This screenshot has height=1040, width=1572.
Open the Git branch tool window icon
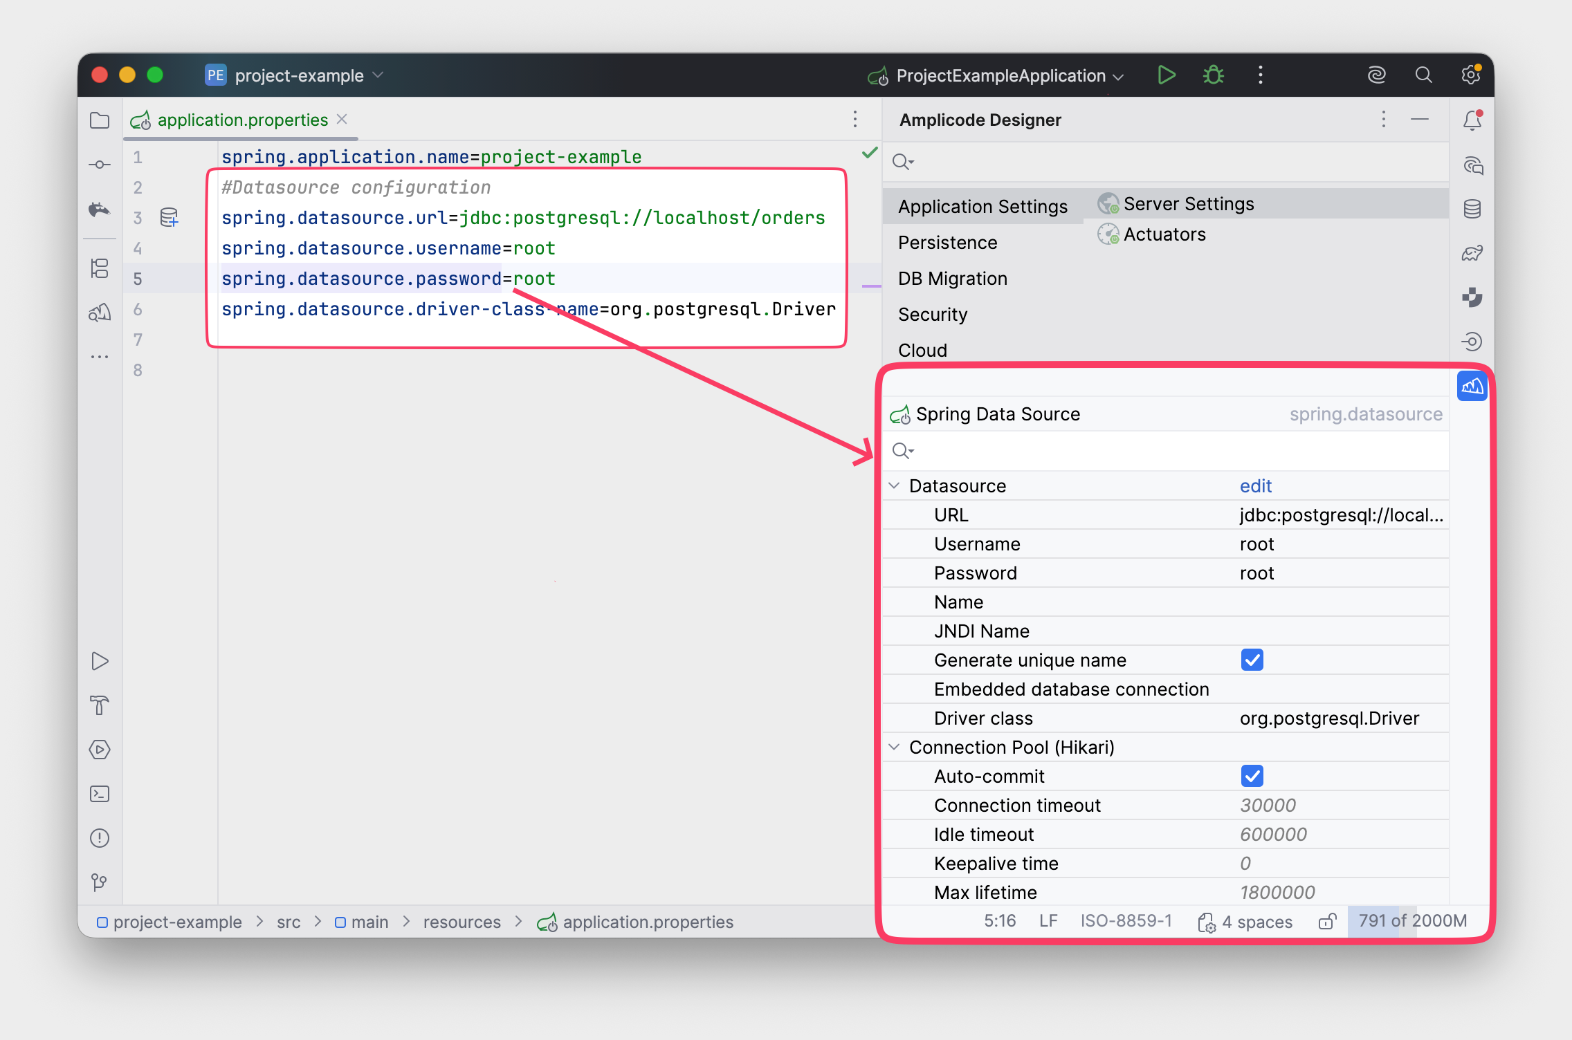(x=100, y=882)
